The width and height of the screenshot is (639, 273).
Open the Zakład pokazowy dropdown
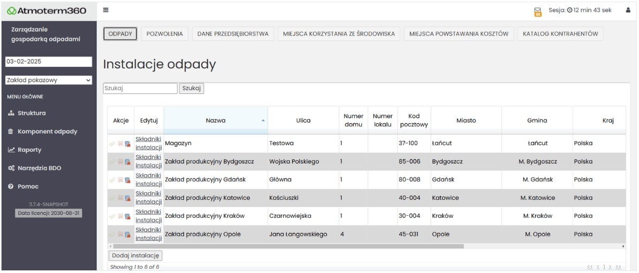tap(49, 80)
